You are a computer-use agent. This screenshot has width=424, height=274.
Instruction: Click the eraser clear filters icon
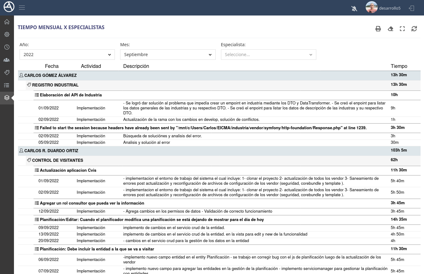(390, 29)
